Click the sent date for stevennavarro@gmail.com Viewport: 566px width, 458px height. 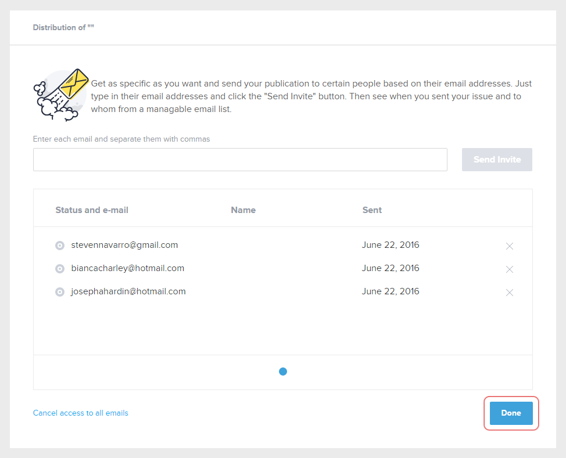click(x=390, y=245)
